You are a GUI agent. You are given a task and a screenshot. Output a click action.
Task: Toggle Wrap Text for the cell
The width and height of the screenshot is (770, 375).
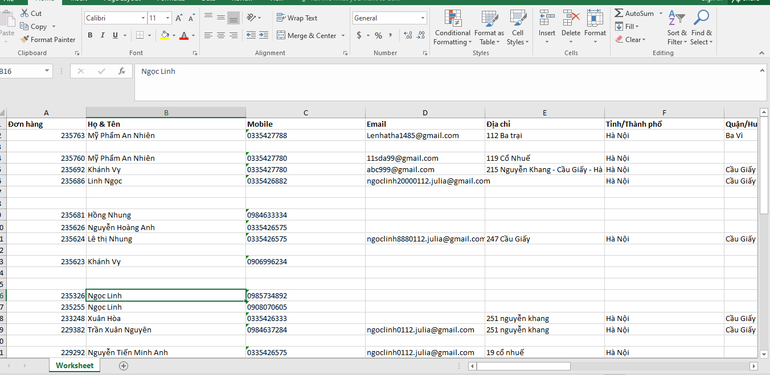pyautogui.click(x=297, y=18)
